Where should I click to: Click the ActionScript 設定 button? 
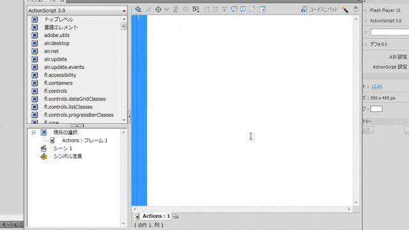390,67
